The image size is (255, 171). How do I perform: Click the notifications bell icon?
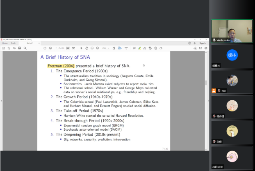(x=195, y=43)
